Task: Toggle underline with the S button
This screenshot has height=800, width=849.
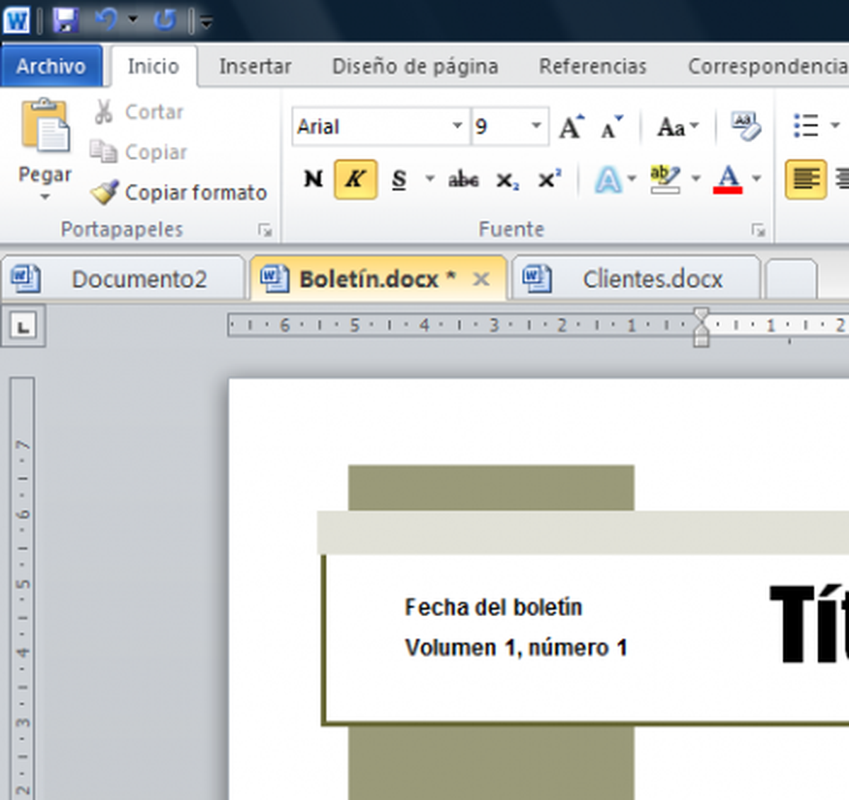Action: tap(398, 180)
